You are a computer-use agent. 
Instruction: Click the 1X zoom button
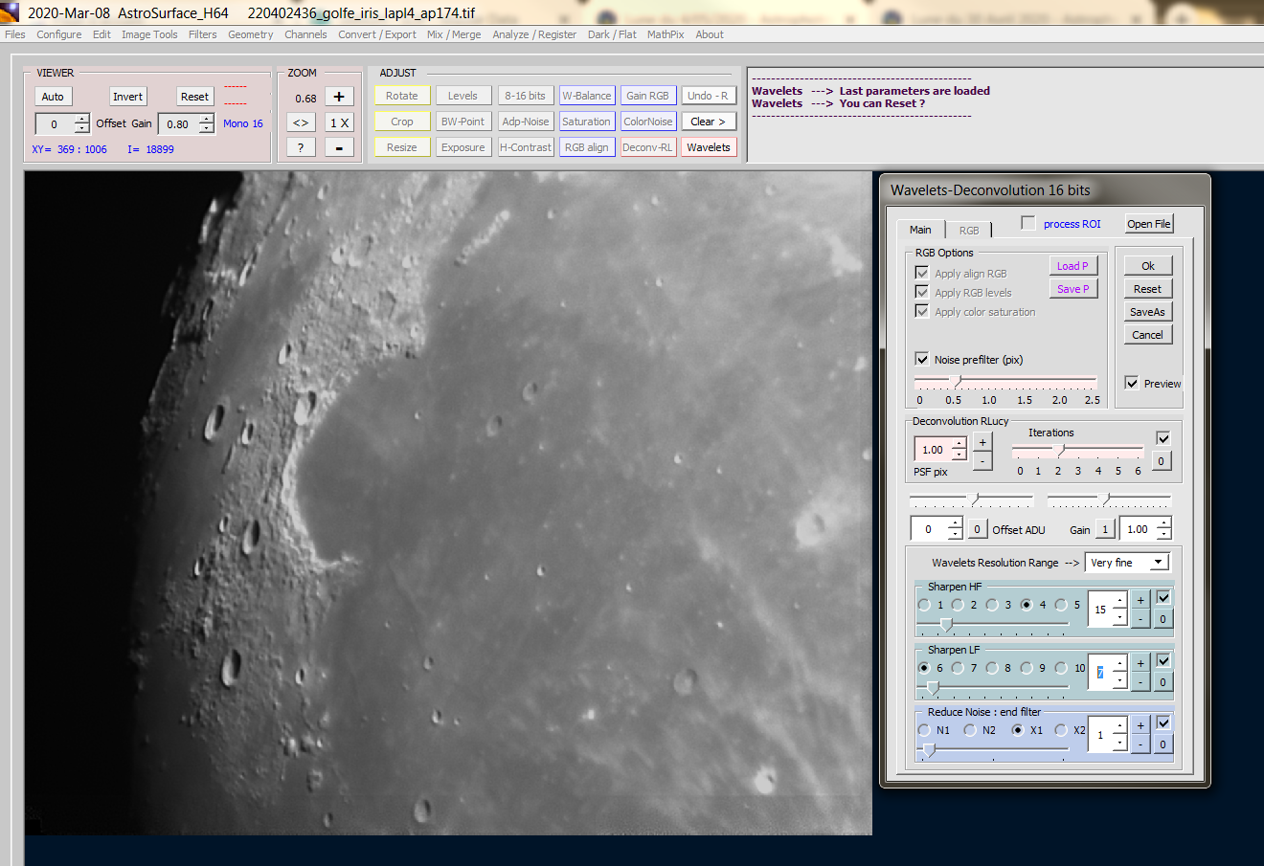(339, 122)
